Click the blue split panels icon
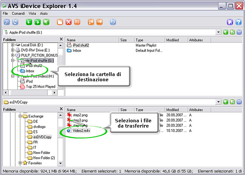The width and height of the screenshot is (245, 175). click(113, 22)
